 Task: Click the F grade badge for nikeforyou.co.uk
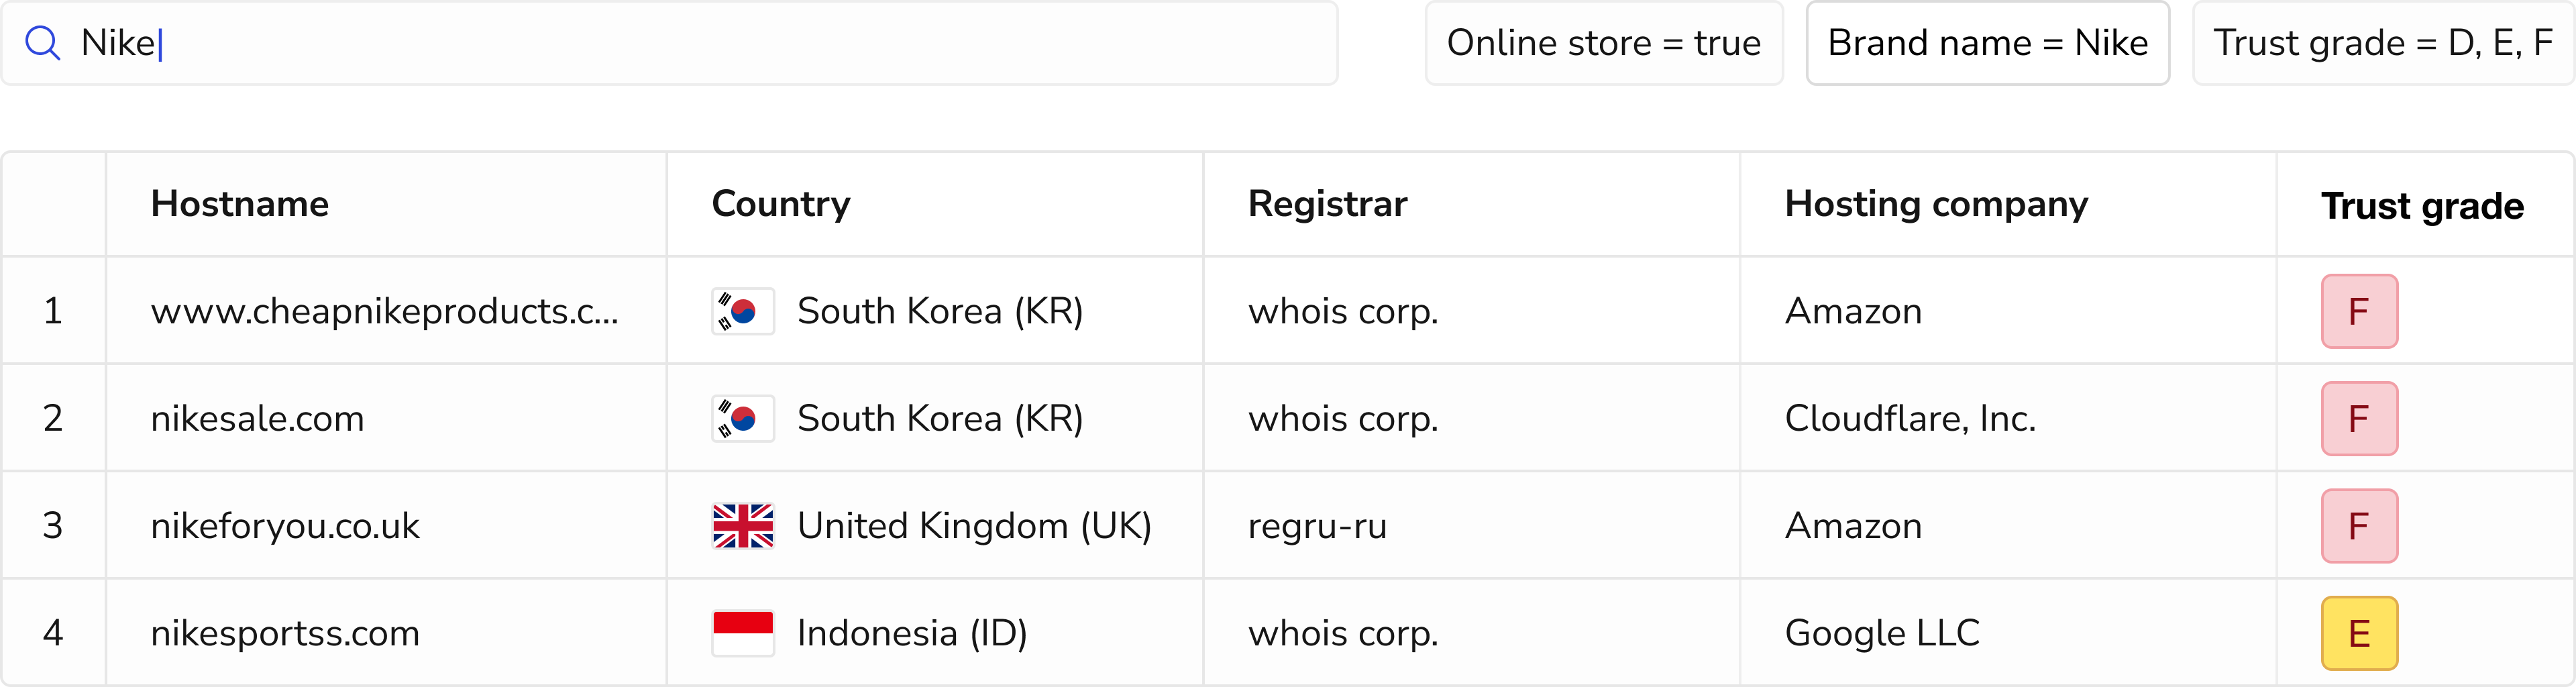[x=2358, y=526]
